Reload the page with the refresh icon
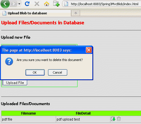This screenshot has height=124, width=141. coord(27,4)
